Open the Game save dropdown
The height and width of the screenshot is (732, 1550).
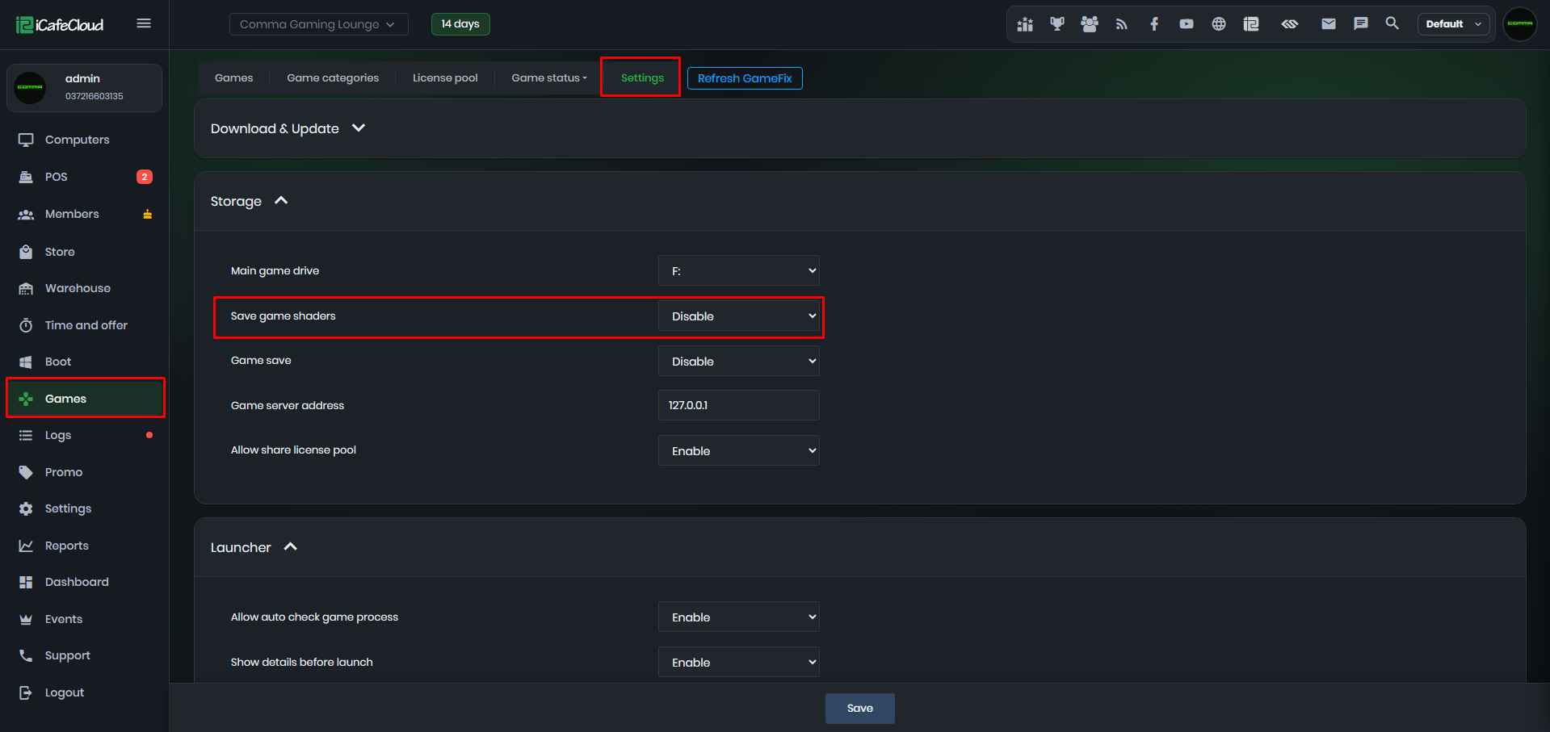point(738,362)
